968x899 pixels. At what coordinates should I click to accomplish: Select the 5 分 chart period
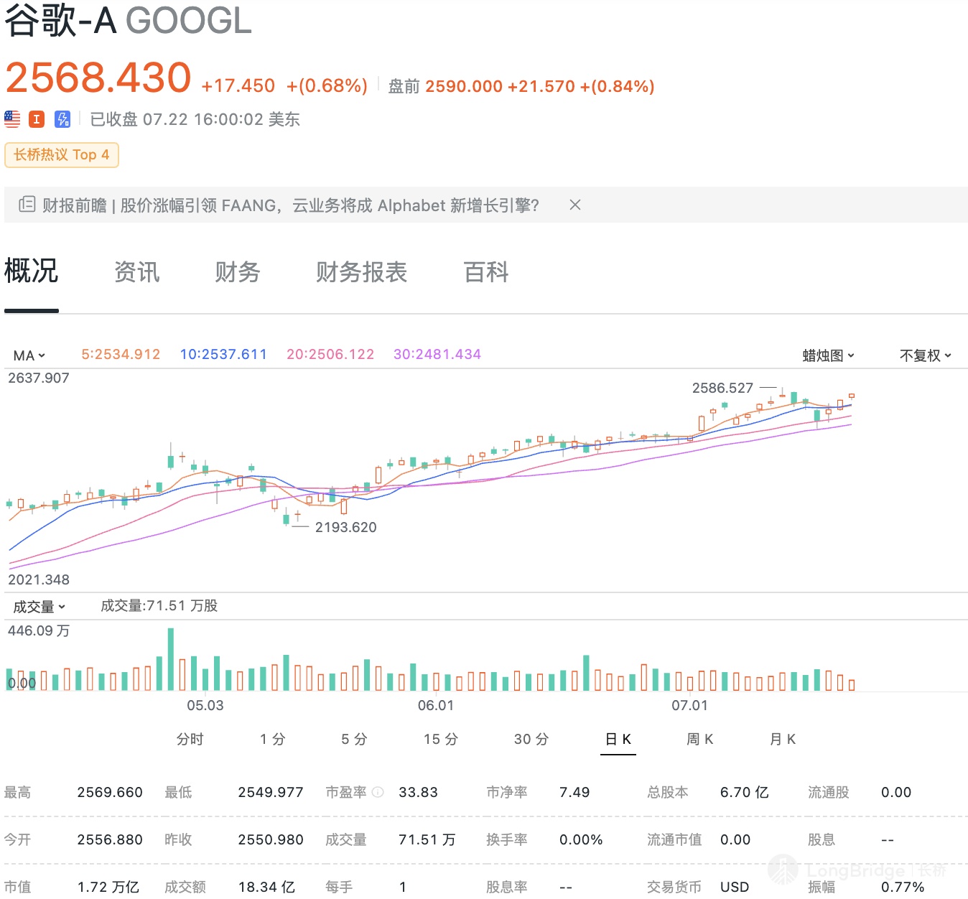pyautogui.click(x=354, y=739)
